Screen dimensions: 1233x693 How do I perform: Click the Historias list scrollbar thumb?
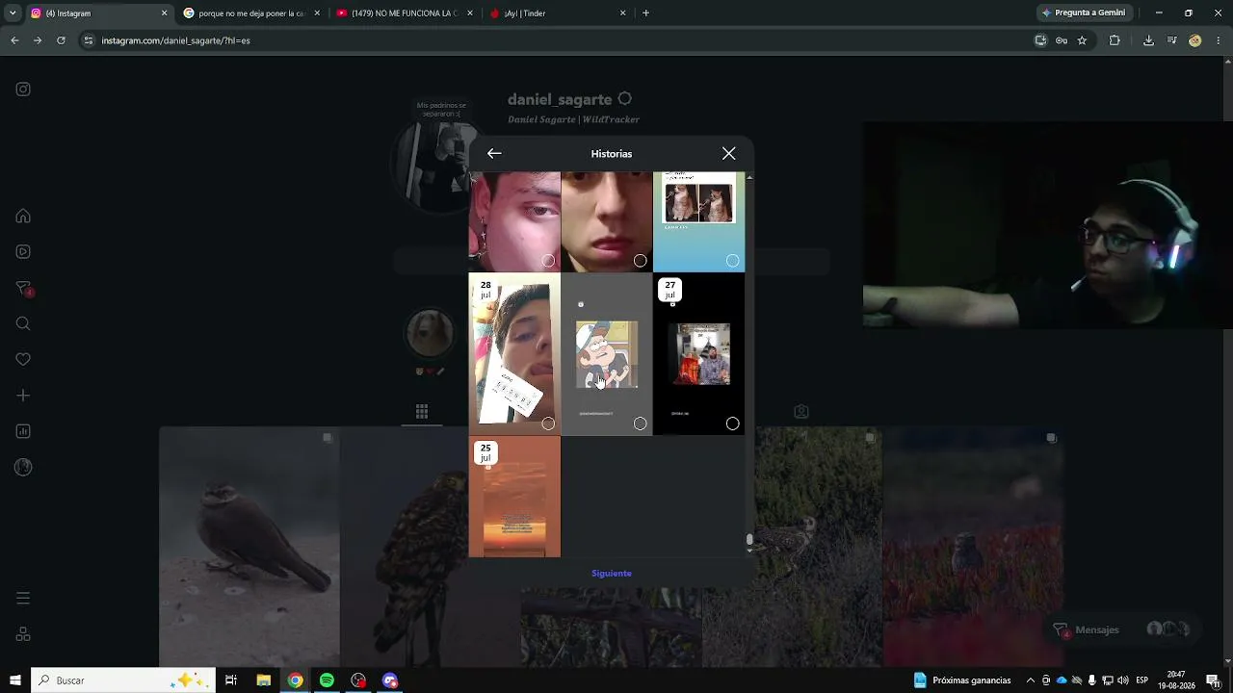[749, 540]
